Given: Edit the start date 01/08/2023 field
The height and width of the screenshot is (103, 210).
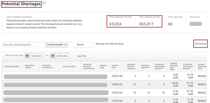Looking at the screenshot, I should [37, 56].
